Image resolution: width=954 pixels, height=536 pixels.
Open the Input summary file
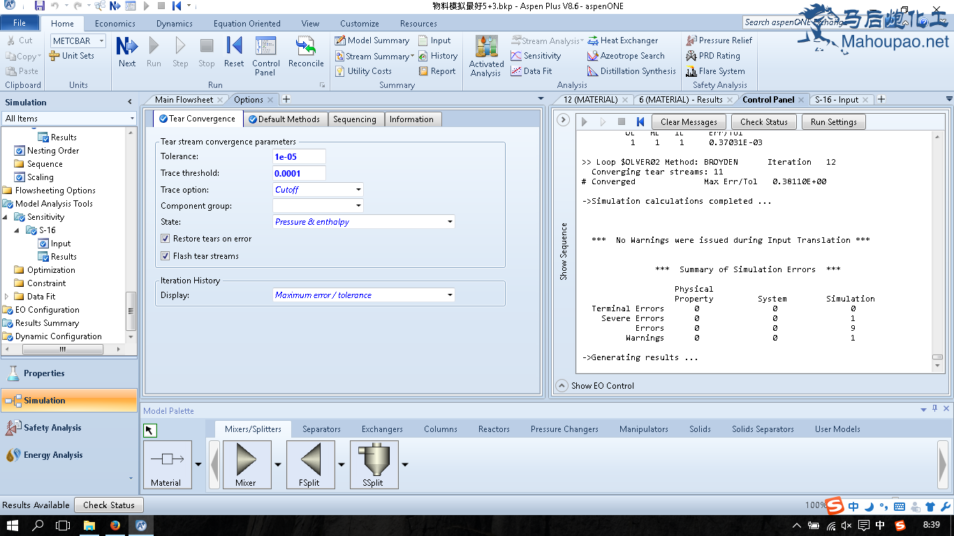click(x=434, y=40)
